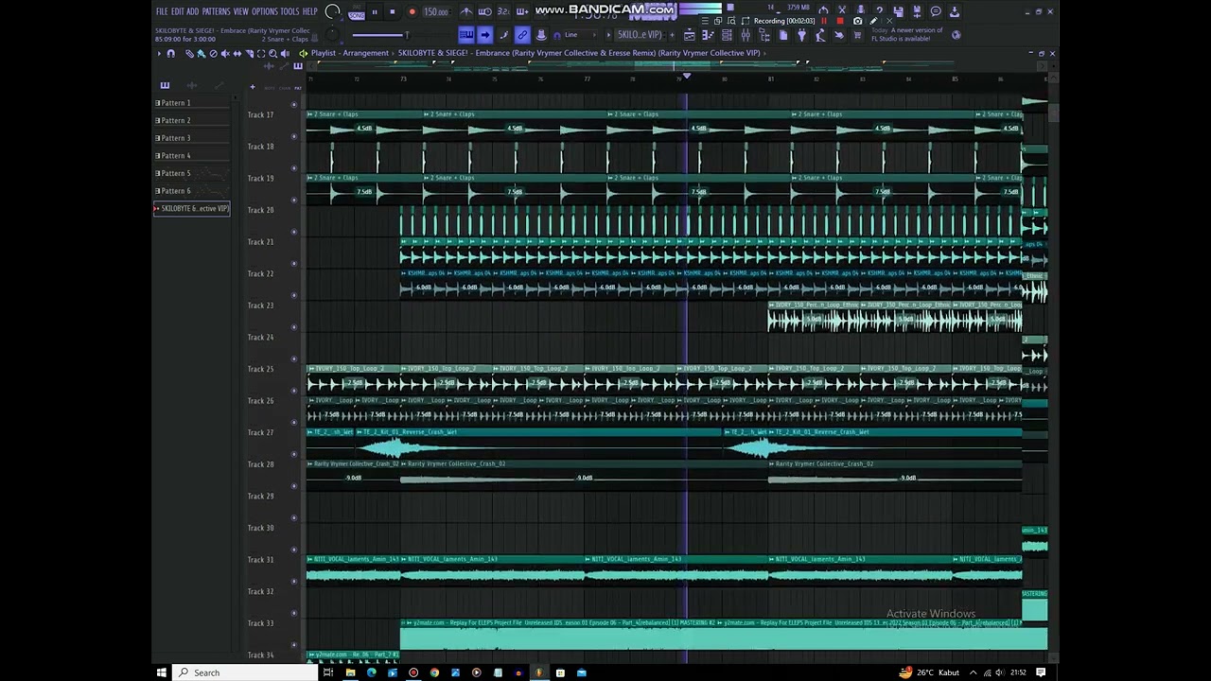Open the Browser panel icon
The width and height of the screenshot is (1211, 681).
coord(764,35)
